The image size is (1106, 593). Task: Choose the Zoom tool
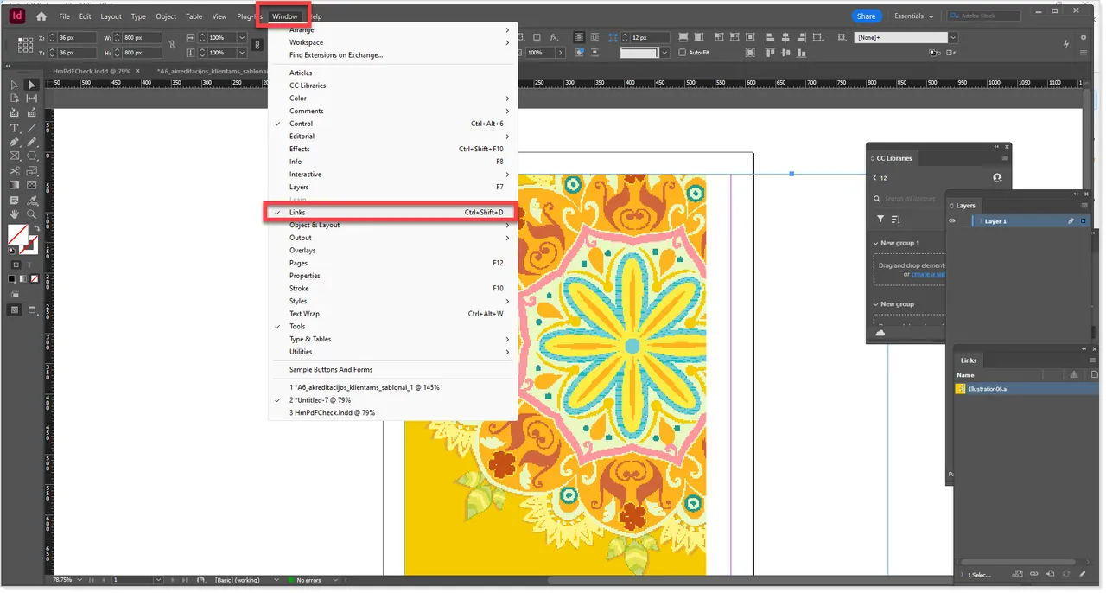click(x=32, y=214)
